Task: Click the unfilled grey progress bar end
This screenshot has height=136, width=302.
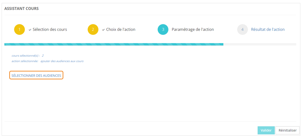Action: coord(260,44)
